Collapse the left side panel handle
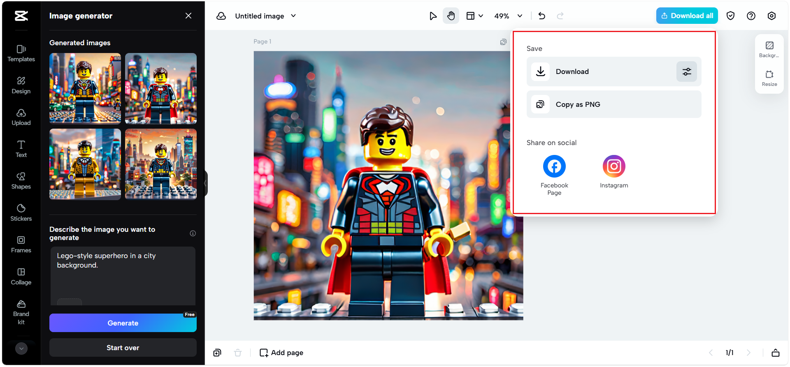 click(x=205, y=183)
